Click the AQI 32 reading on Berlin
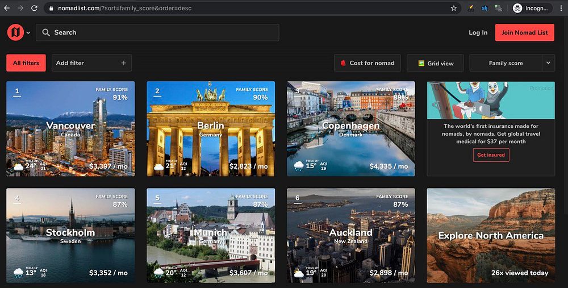 (x=183, y=166)
